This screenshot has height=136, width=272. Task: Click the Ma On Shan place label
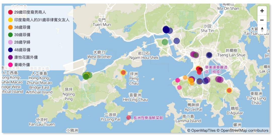click(x=228, y=7)
